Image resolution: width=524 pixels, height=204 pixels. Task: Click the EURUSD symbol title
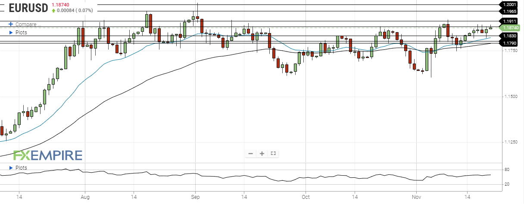[x=28, y=8]
